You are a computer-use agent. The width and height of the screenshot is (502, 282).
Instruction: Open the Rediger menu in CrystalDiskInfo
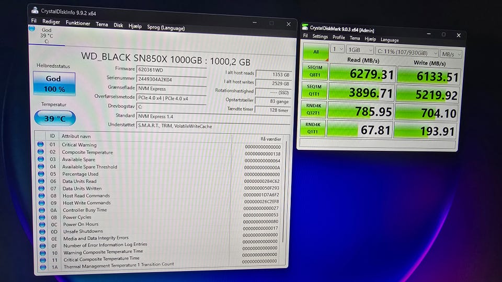coord(51,22)
